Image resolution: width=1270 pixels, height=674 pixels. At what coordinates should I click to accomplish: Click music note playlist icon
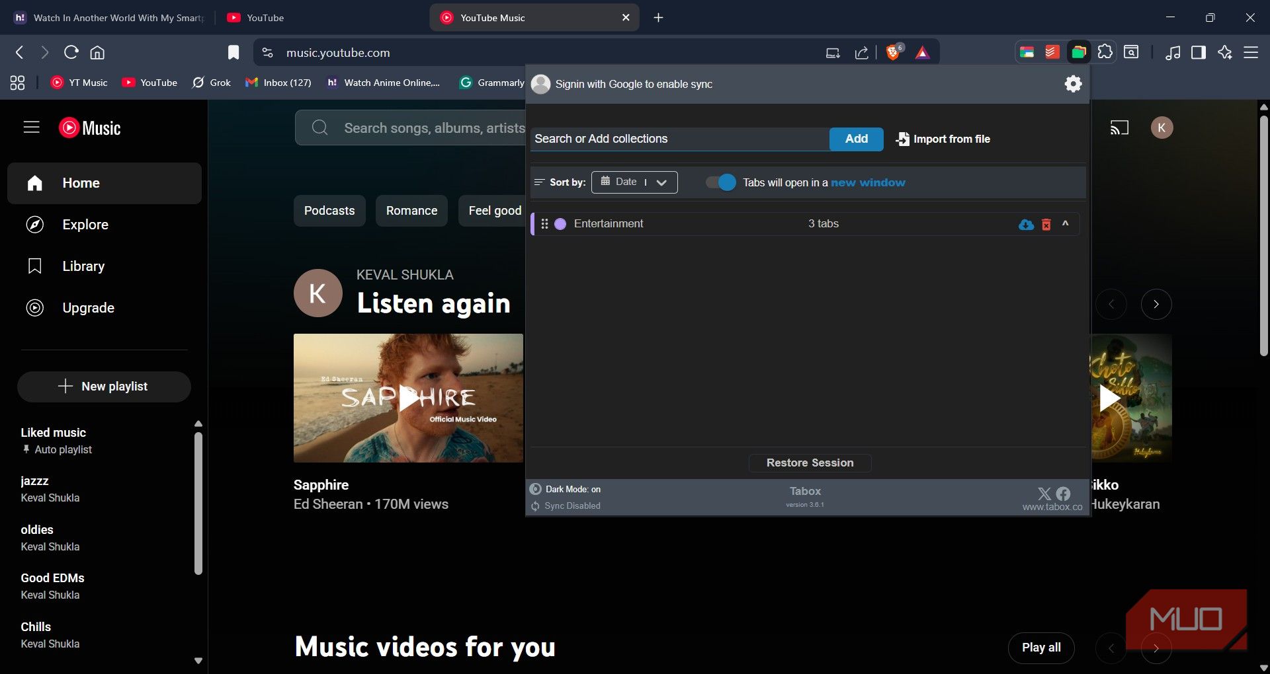pyautogui.click(x=1173, y=52)
